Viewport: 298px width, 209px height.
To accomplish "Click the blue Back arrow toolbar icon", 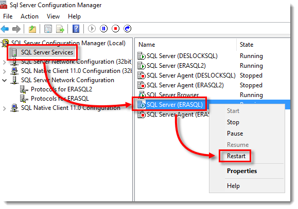I will (x=5, y=29).
